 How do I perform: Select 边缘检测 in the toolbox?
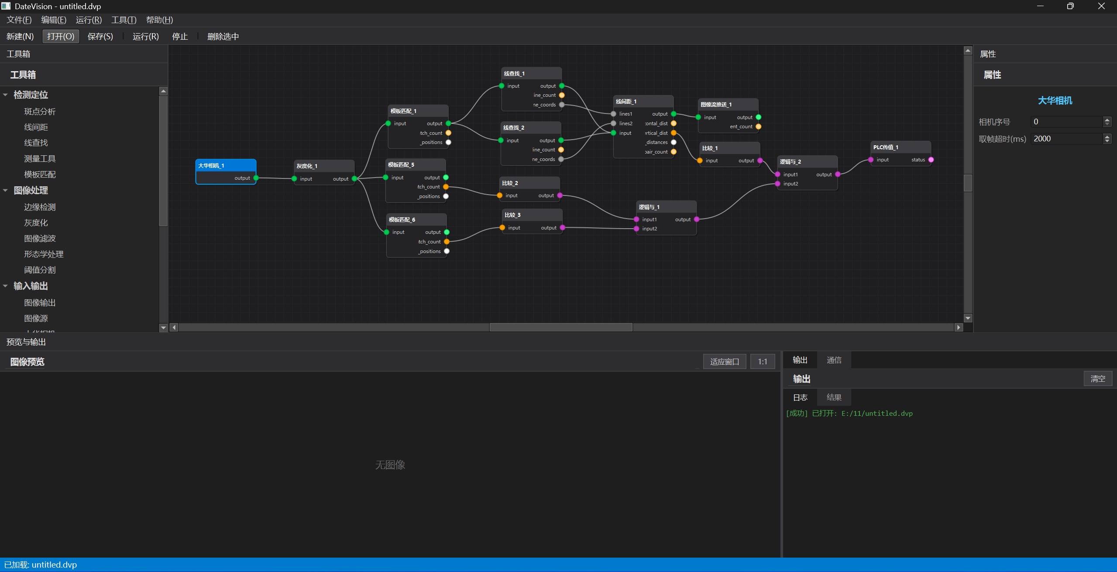40,207
